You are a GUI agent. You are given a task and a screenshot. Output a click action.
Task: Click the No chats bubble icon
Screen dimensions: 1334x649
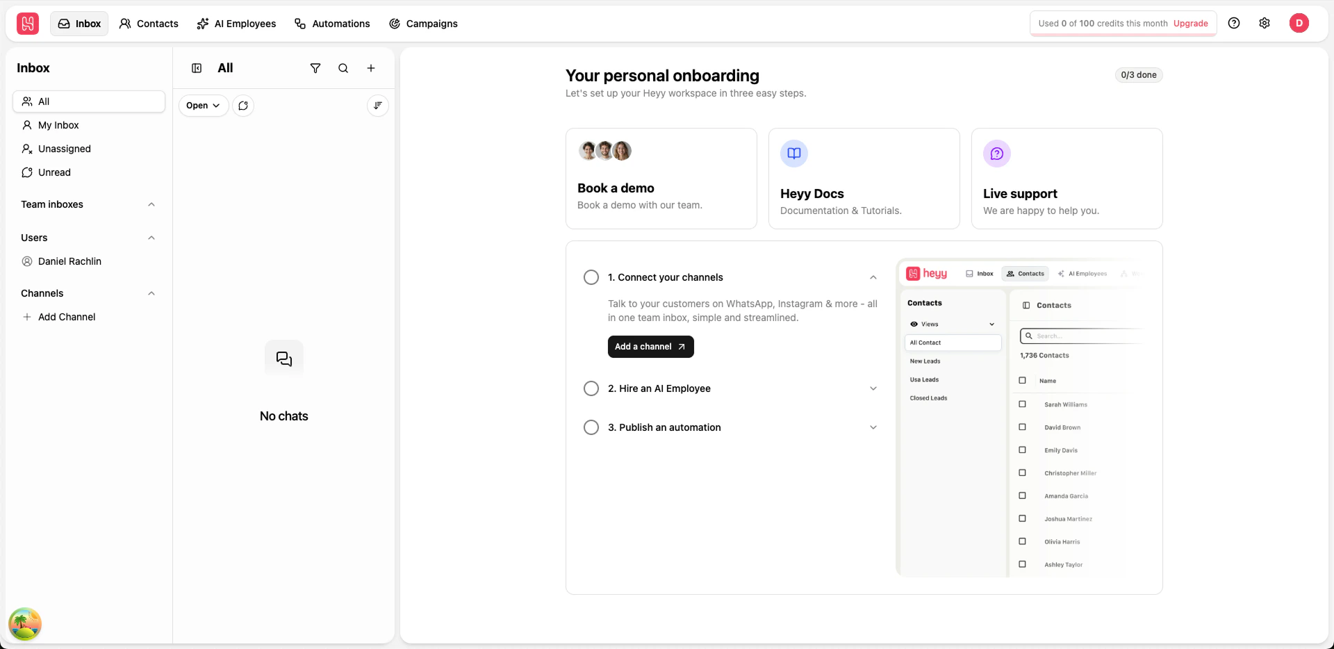[x=284, y=359]
